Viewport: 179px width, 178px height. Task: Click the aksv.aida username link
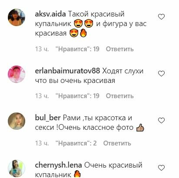point(50,14)
